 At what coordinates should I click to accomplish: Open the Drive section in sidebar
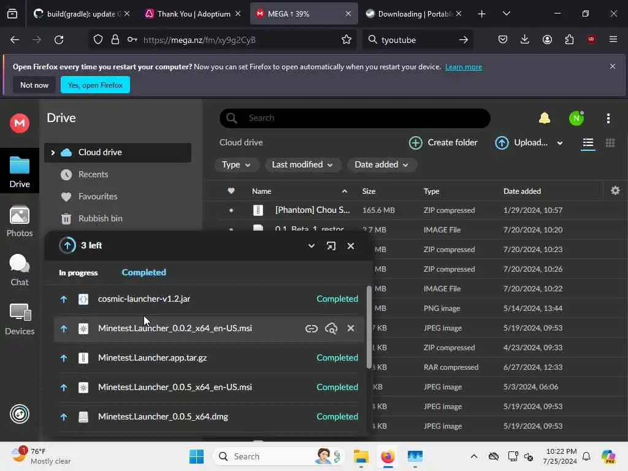(x=20, y=172)
